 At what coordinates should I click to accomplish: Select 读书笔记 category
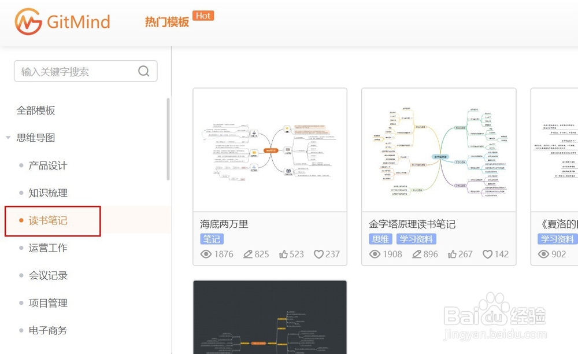tap(48, 220)
